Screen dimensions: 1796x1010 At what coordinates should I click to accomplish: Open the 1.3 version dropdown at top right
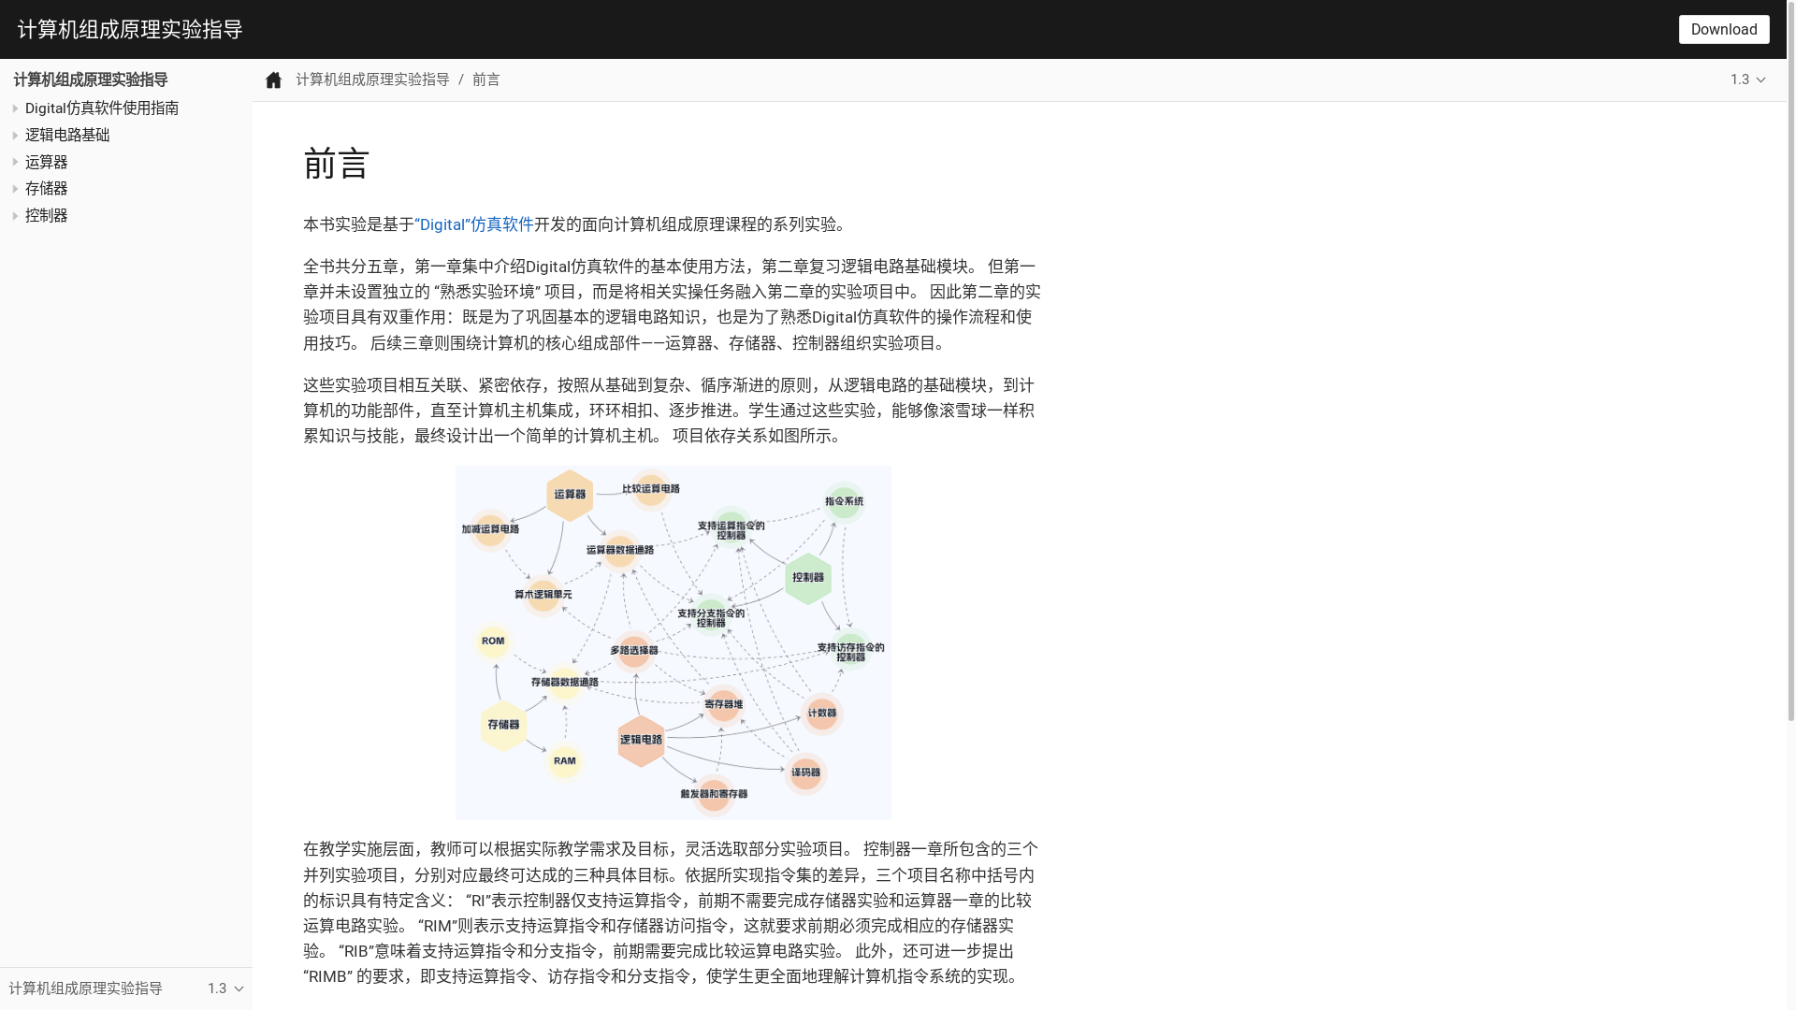[x=1747, y=80]
